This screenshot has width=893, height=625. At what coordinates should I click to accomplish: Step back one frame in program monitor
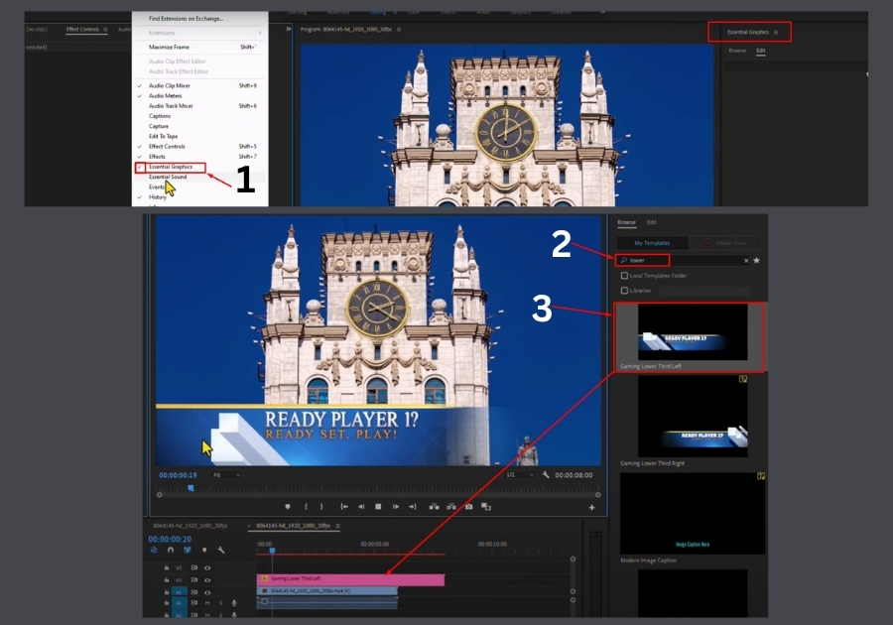(x=361, y=507)
